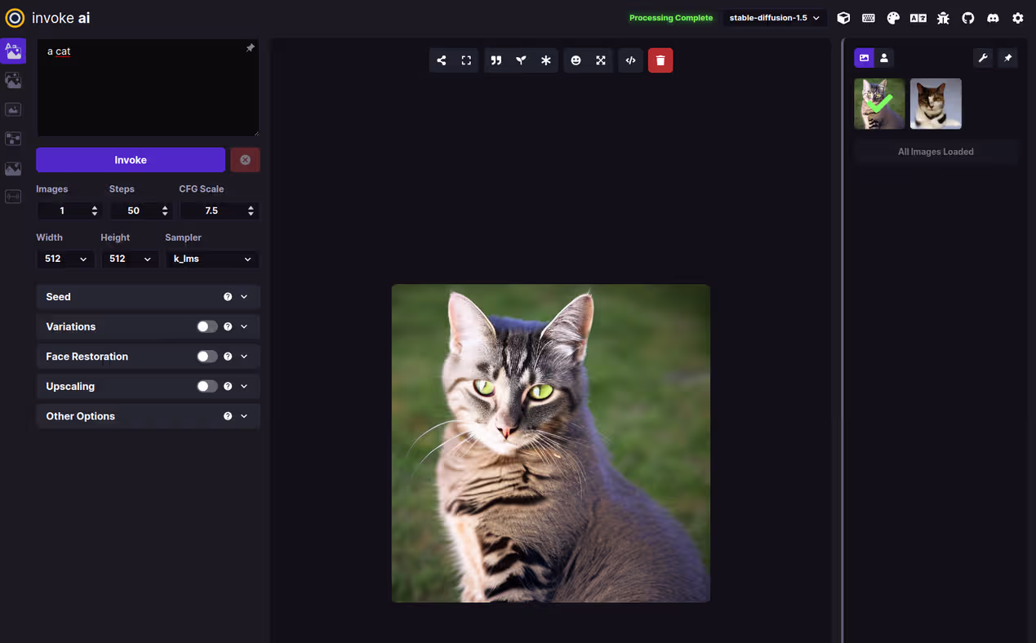Open the Sampler dropdown showing k_lms
The image size is (1036, 643).
[211, 259]
